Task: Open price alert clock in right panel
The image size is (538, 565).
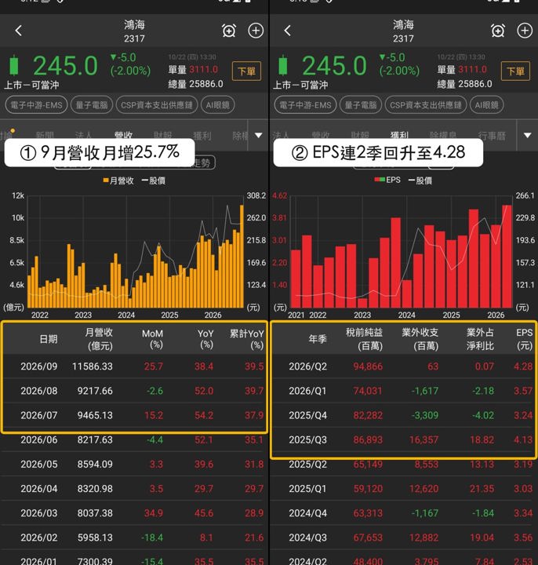Action: 498,31
